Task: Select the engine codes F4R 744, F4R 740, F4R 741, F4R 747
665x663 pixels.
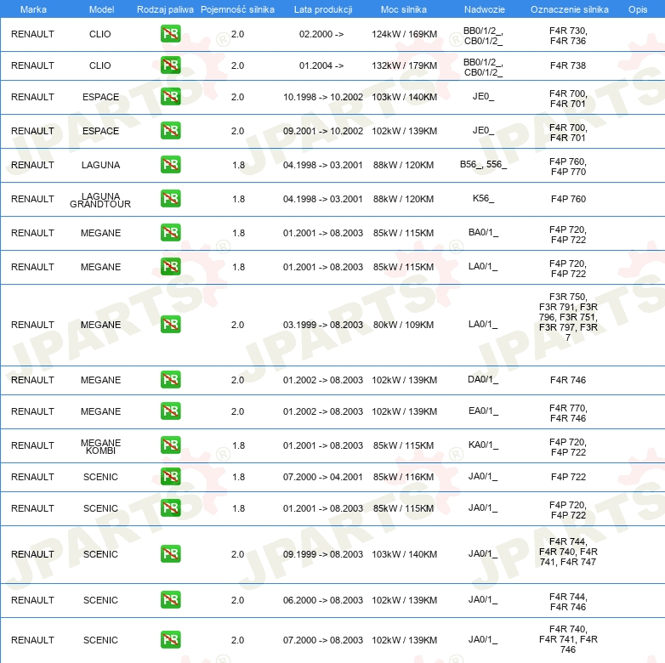Action: (568, 552)
